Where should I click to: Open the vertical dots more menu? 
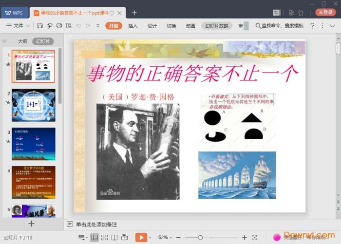tap(322, 26)
